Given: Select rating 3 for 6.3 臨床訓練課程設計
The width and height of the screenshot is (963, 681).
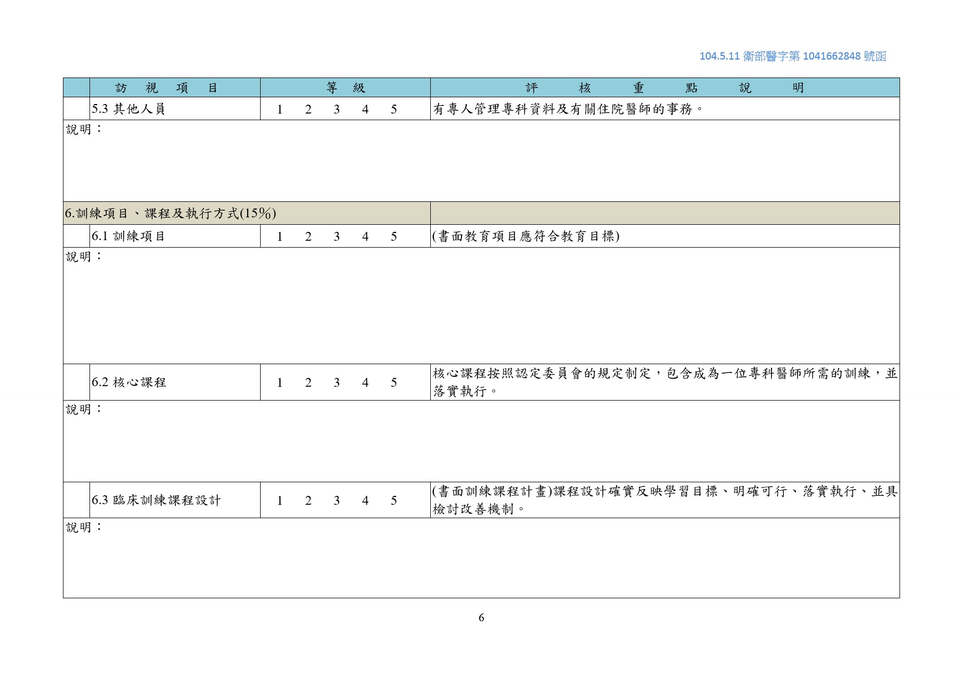Looking at the screenshot, I should click(x=337, y=500).
